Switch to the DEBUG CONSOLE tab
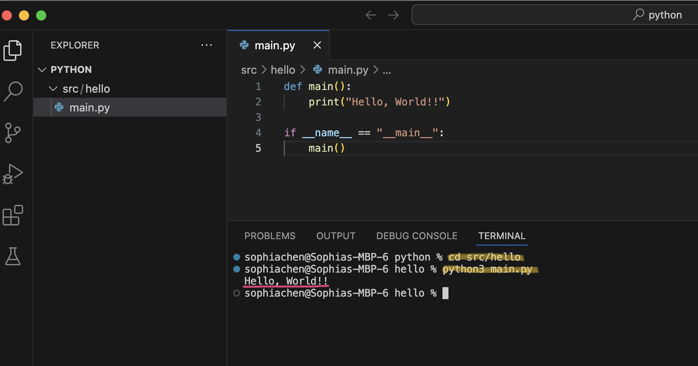 click(x=417, y=236)
